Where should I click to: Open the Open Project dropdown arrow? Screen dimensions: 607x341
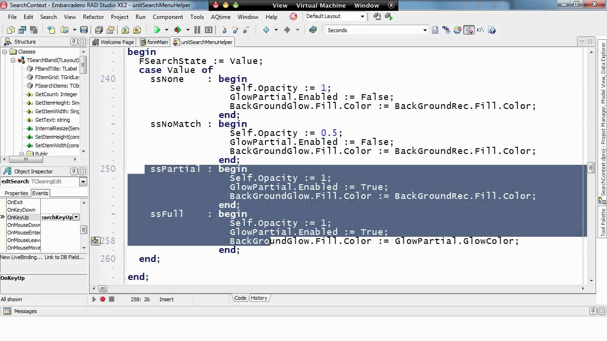[74, 30]
